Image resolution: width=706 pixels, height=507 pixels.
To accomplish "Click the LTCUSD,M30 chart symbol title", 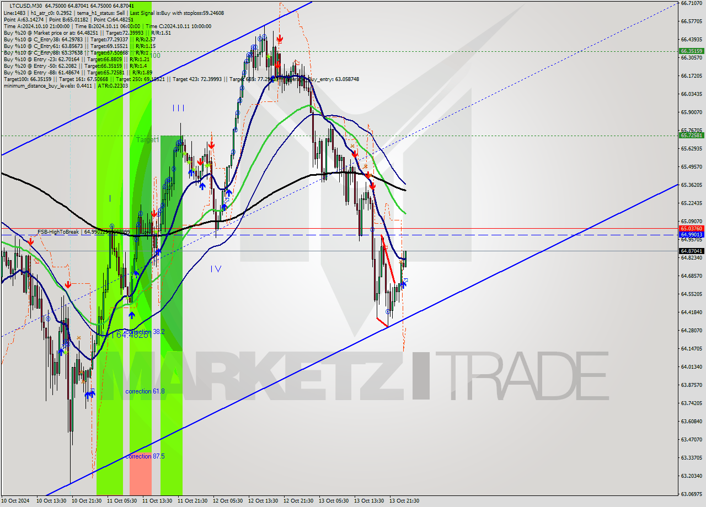I will coord(25,5).
